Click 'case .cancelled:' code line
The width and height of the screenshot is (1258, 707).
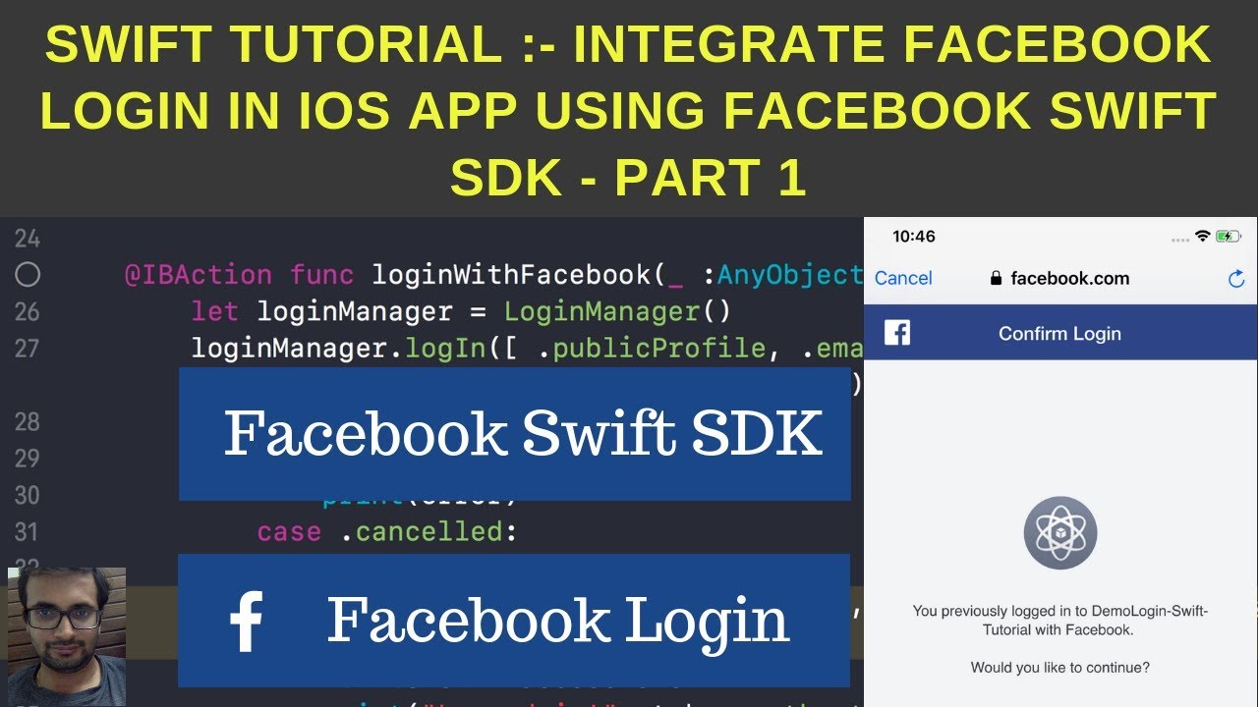386,532
